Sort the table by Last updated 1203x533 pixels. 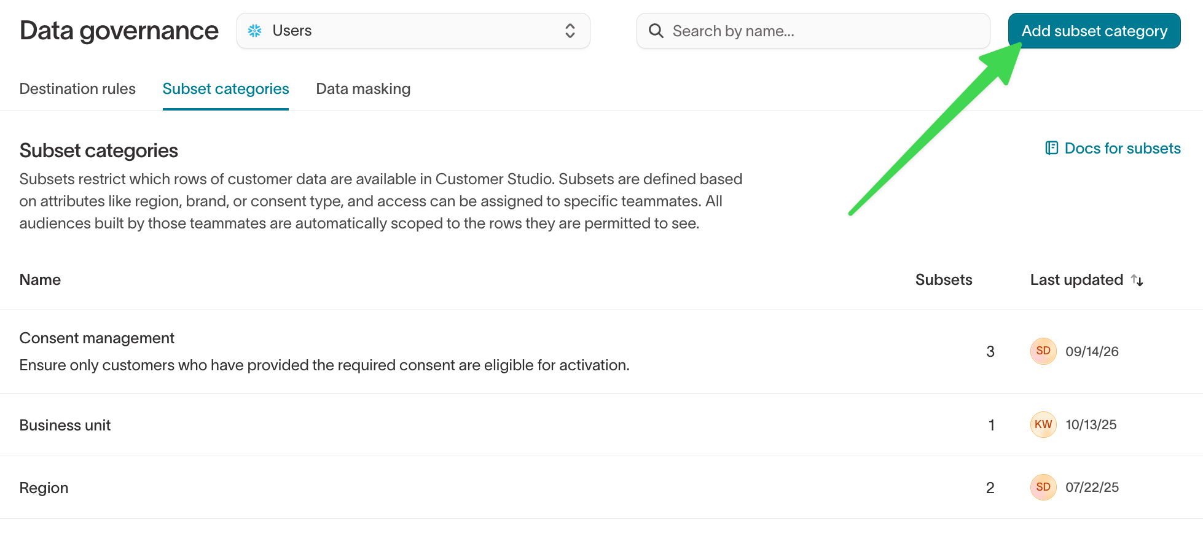(1086, 280)
